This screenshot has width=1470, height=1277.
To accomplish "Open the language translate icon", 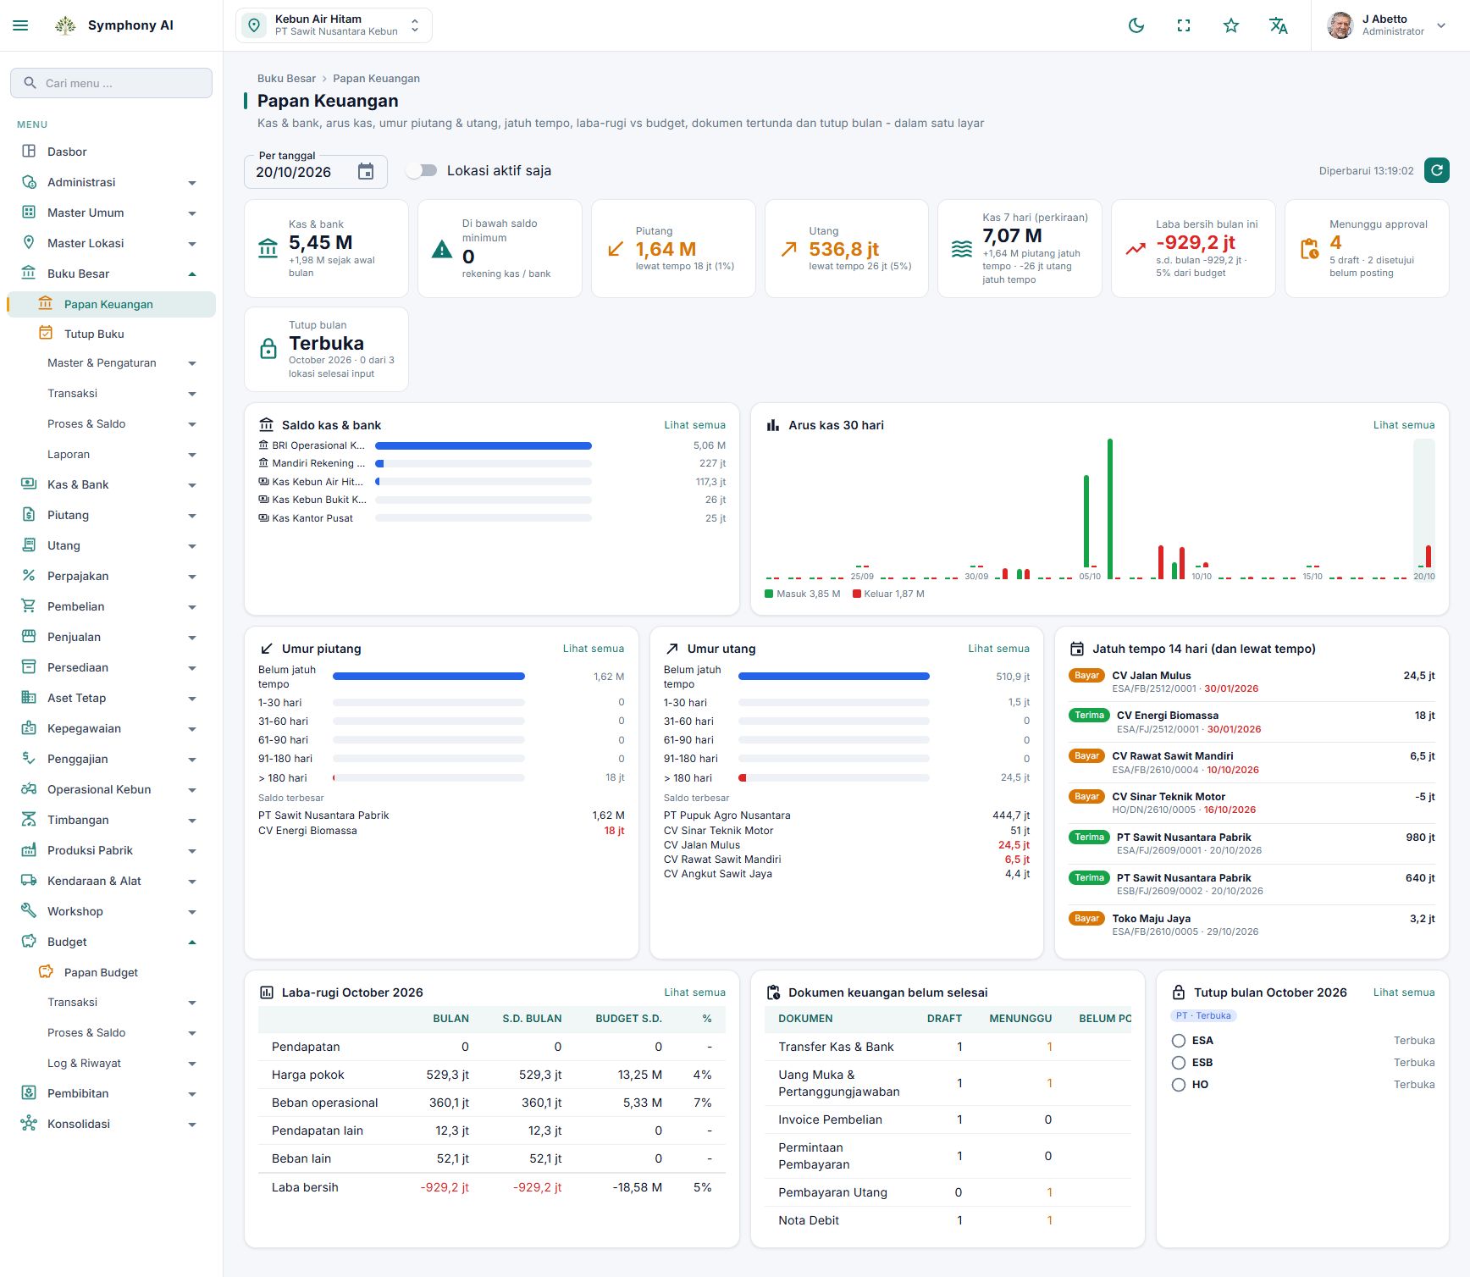I will click(x=1279, y=25).
